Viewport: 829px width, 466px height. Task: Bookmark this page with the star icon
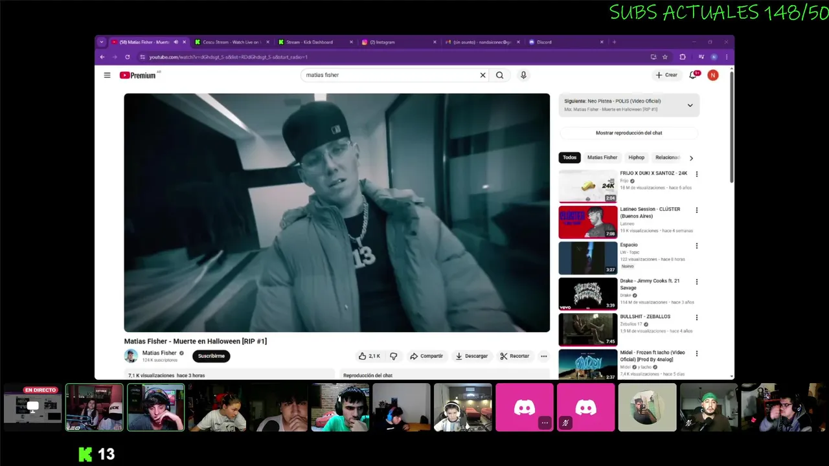tap(665, 57)
